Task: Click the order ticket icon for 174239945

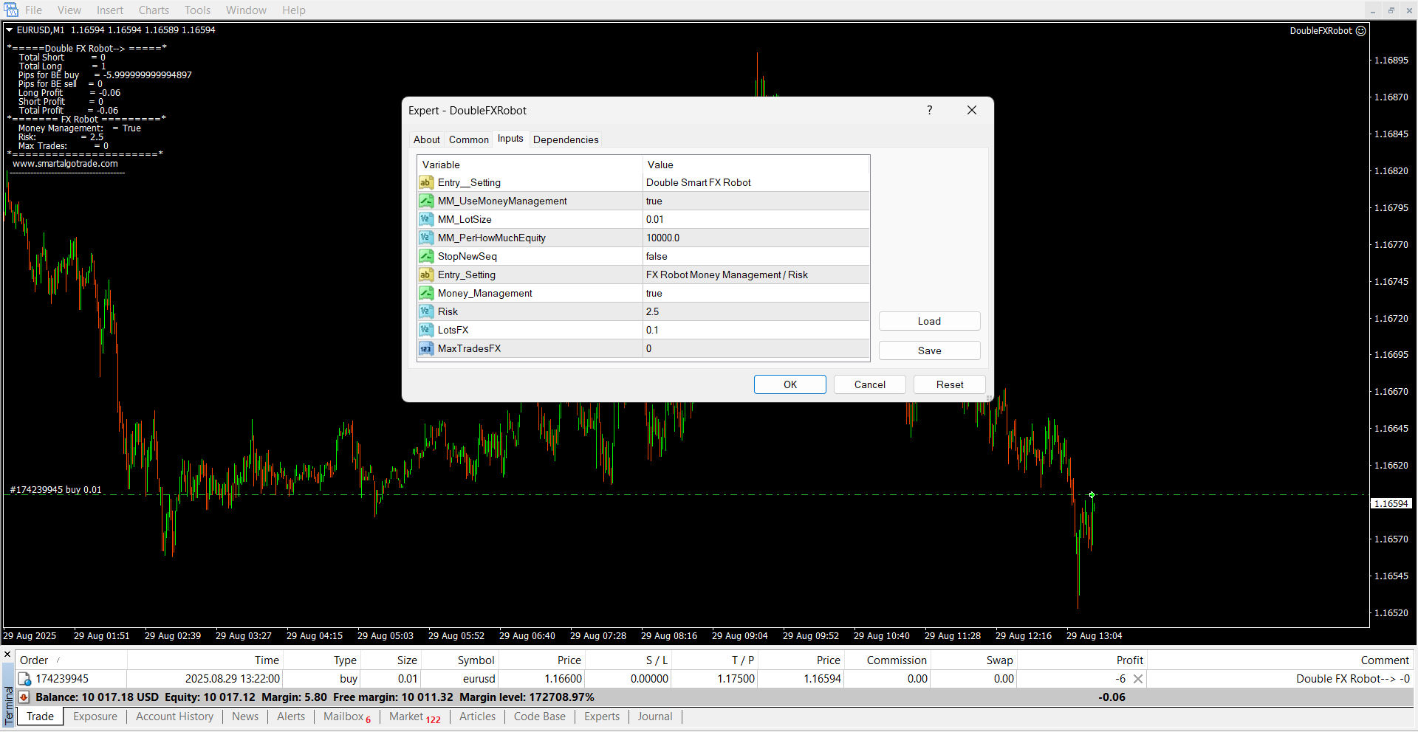Action: (24, 679)
